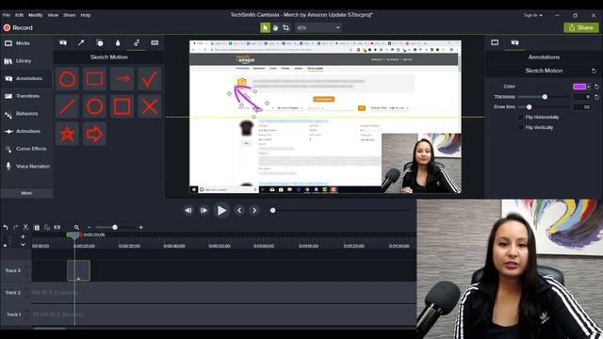
Task: Select the checkmark sketch motion thumbnail
Action: [x=149, y=79]
